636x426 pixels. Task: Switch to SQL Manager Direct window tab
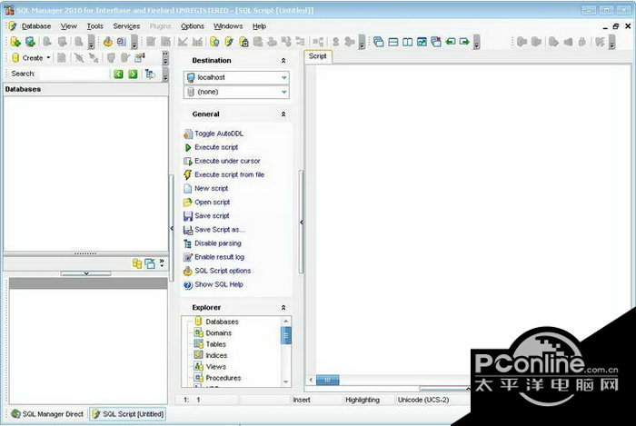pyautogui.click(x=47, y=414)
